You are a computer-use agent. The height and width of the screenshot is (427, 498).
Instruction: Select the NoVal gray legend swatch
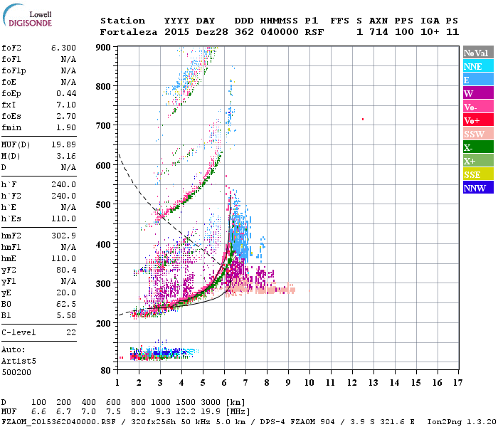(x=478, y=53)
